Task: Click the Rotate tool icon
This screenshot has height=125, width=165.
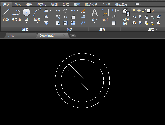Action: pyautogui.click(x=65, y=11)
